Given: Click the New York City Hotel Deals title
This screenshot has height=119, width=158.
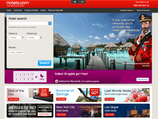Looking at the screenshot, I should point(65,109).
